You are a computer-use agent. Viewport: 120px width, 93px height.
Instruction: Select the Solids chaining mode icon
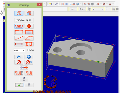point(29,13)
